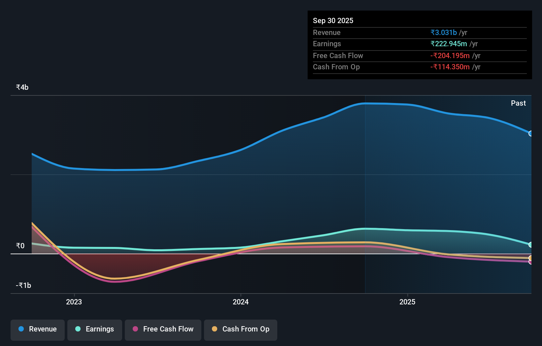The width and height of the screenshot is (542, 346).
Task: Click the 2024 axis label
Action: pyautogui.click(x=240, y=301)
